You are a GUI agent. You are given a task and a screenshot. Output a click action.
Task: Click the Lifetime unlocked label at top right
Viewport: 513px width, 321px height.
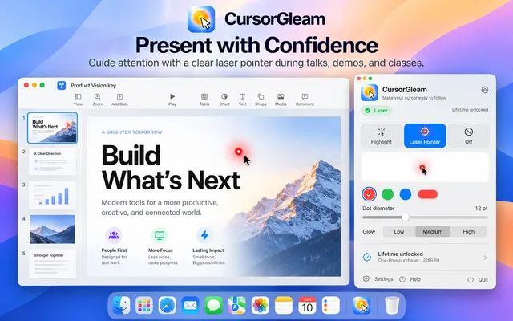tap(470, 110)
